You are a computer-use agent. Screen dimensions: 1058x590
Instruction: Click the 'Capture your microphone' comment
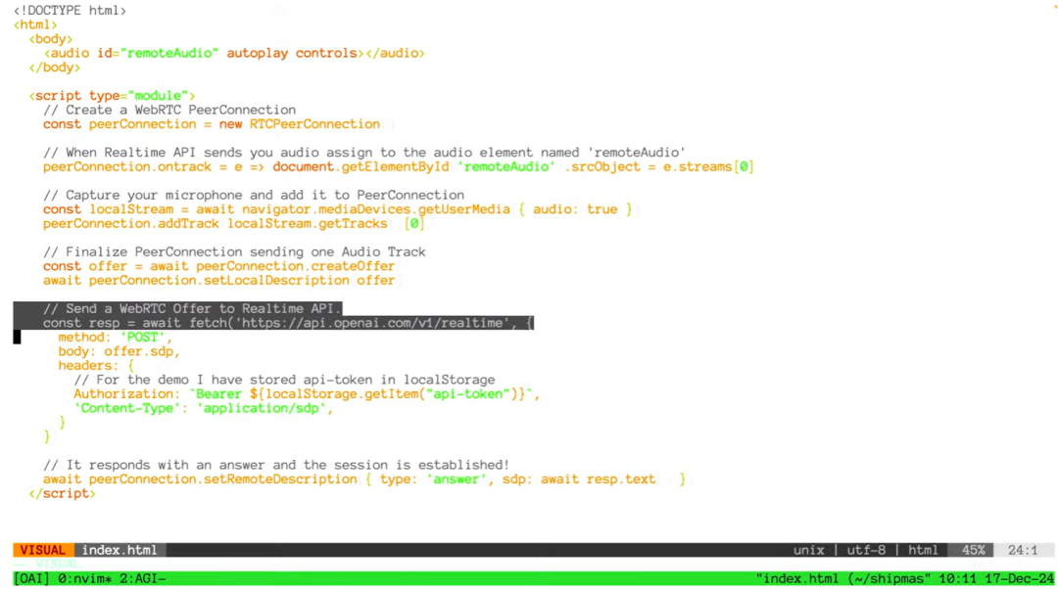(x=253, y=195)
